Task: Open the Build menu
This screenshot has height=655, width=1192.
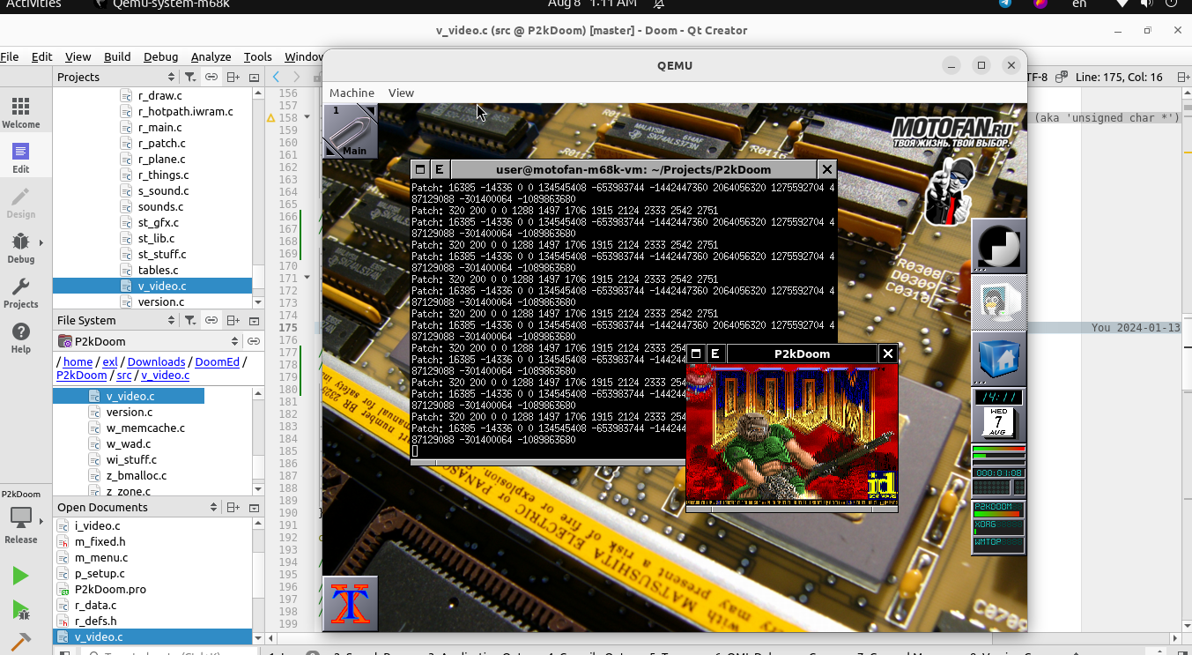Action: click(117, 56)
